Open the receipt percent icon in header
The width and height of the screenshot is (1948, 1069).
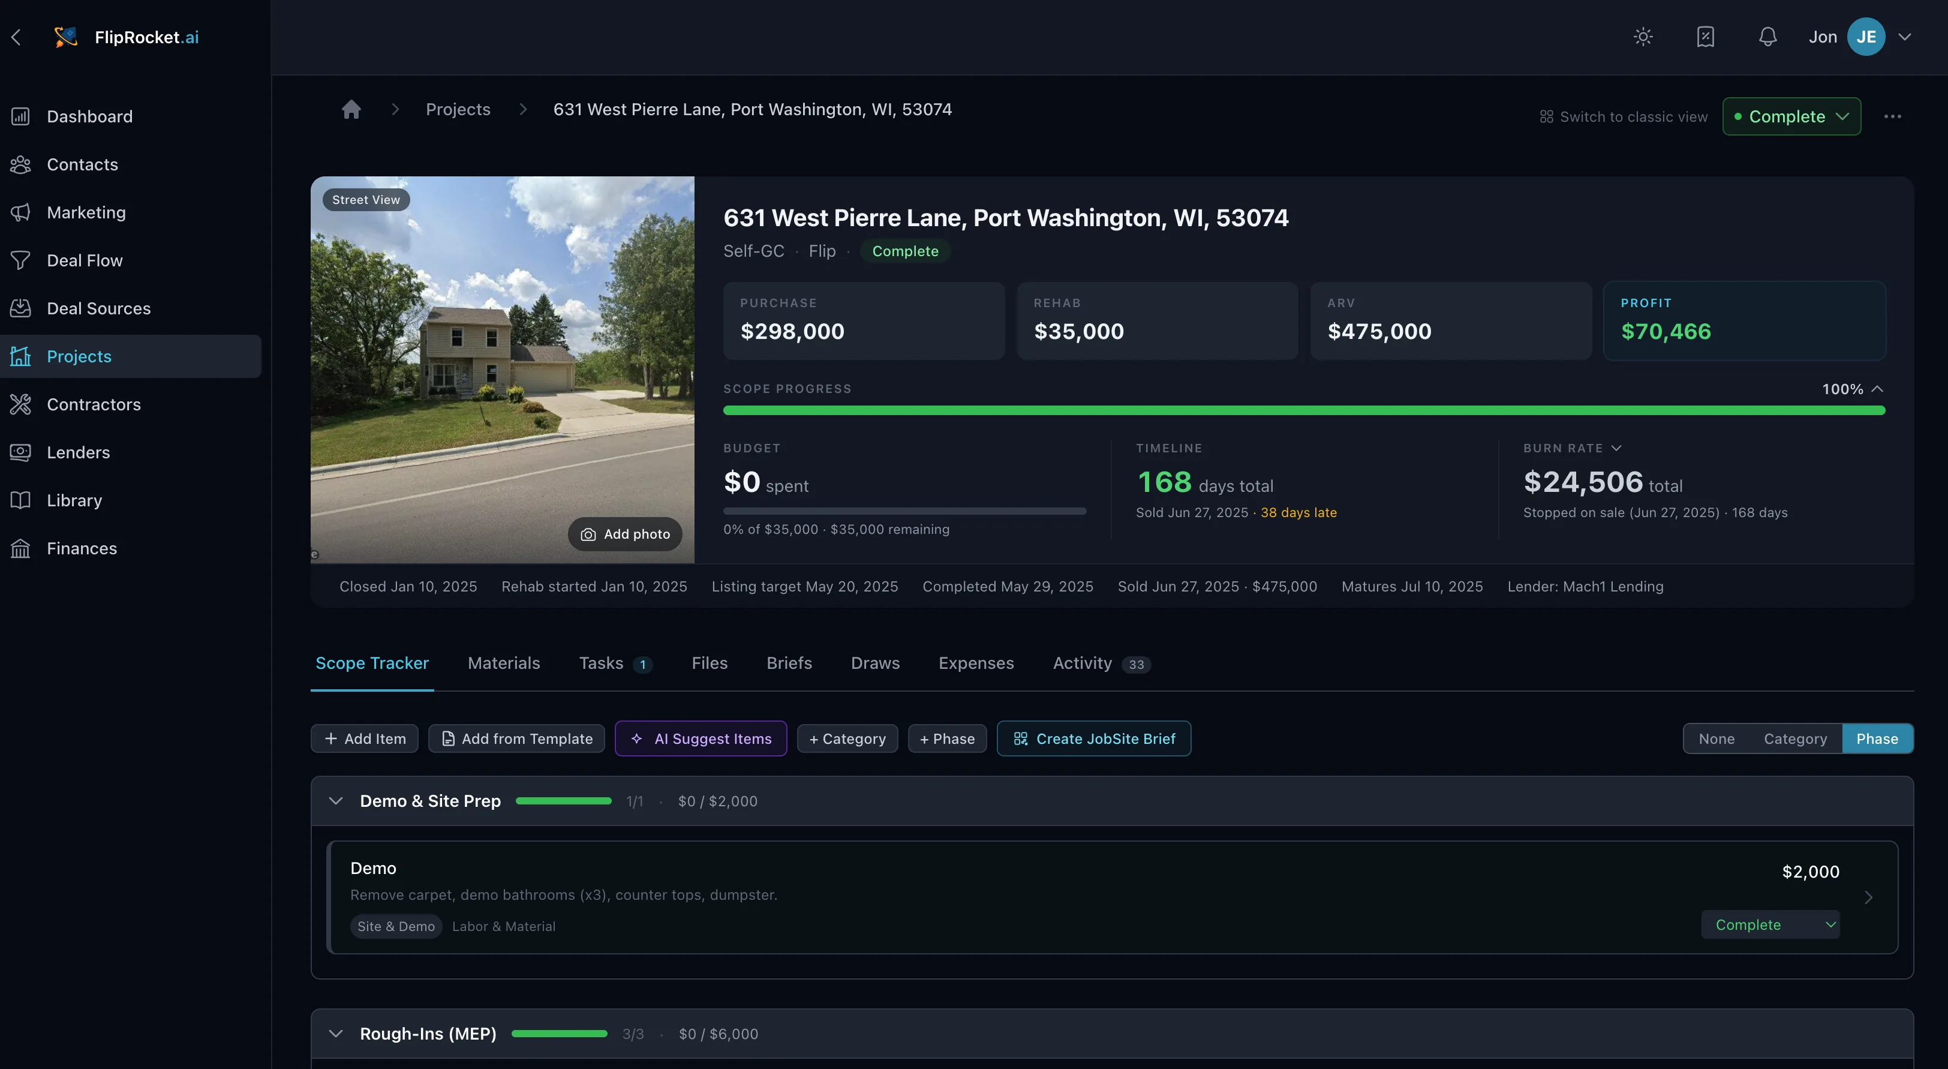point(1705,37)
